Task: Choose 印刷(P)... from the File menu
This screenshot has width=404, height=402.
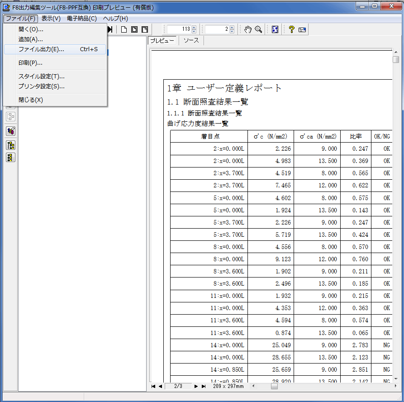Action: coord(55,63)
